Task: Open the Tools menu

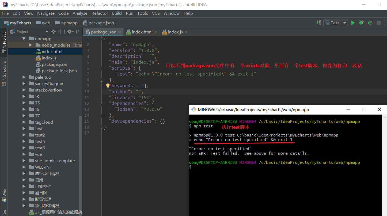Action: [x=143, y=13]
